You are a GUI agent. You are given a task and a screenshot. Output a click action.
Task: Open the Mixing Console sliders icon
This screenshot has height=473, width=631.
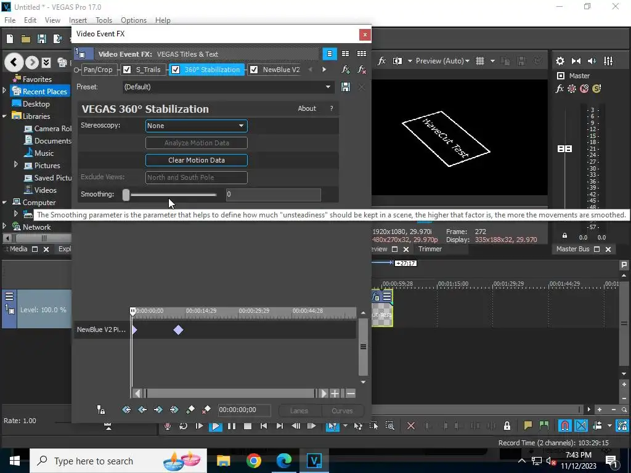click(x=608, y=61)
